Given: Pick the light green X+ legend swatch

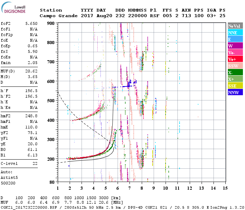Looking at the screenshot, I should click(235, 79).
